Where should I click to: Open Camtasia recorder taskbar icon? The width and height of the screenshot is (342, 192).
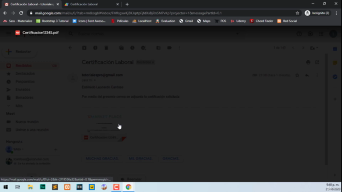tap(116, 187)
